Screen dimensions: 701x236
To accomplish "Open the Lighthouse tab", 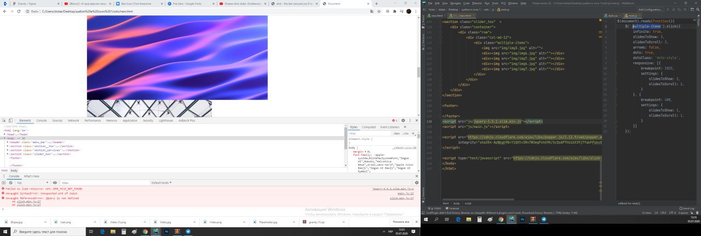I will click(166, 120).
